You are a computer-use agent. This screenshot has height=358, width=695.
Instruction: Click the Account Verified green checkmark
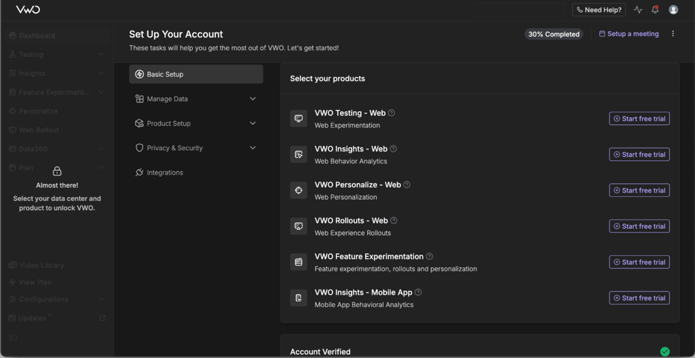(x=664, y=351)
